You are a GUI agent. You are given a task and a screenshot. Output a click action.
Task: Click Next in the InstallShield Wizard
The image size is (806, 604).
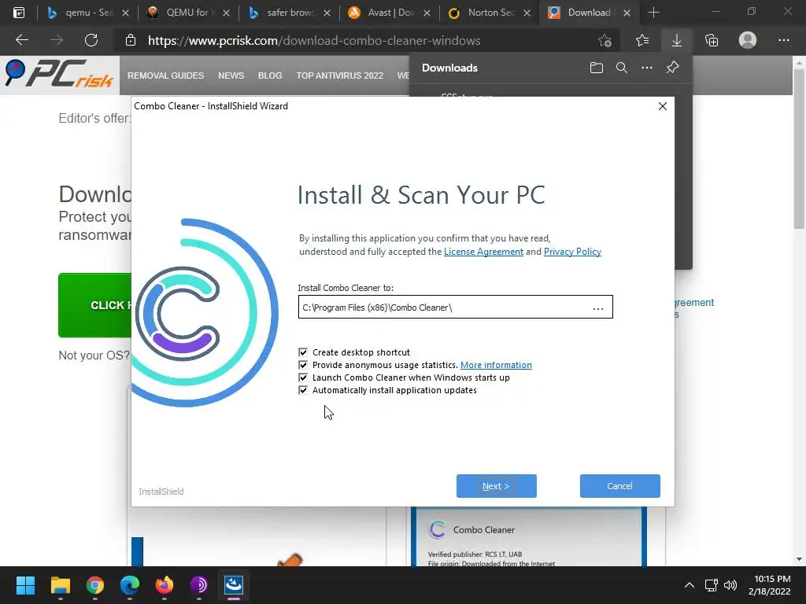496,486
